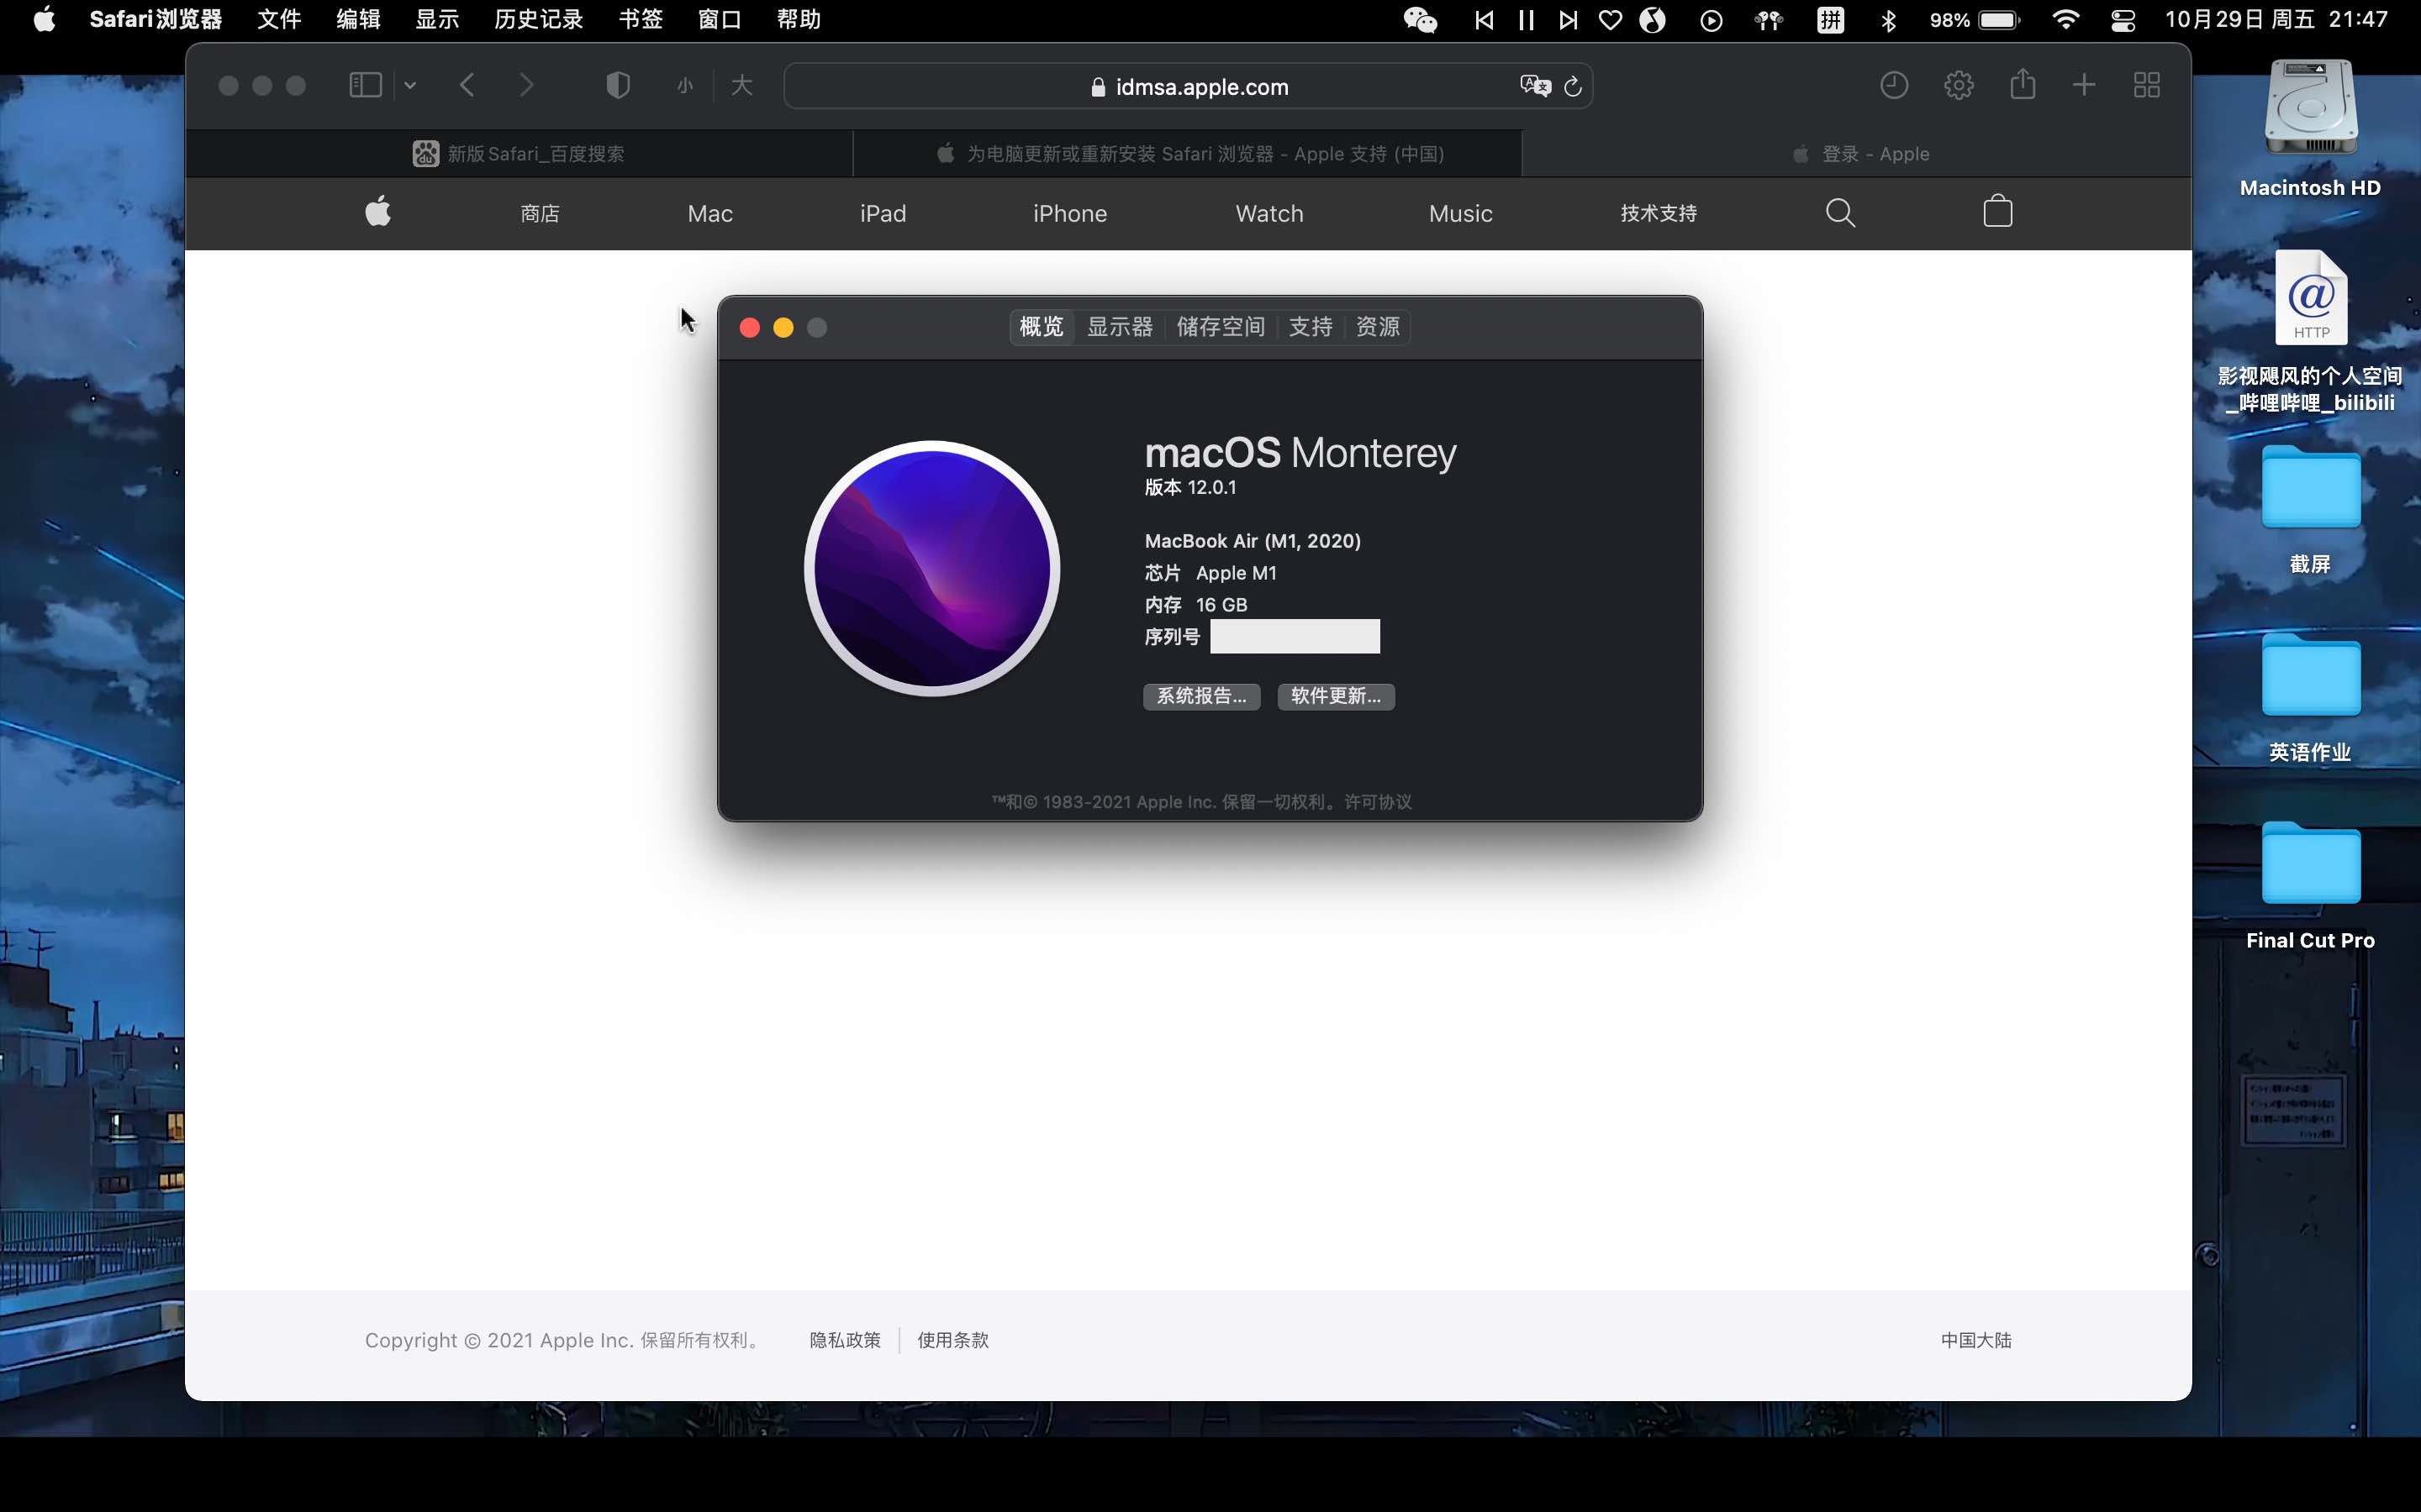
Task: Click the search magnifier on Apple nav
Action: coord(1840,213)
